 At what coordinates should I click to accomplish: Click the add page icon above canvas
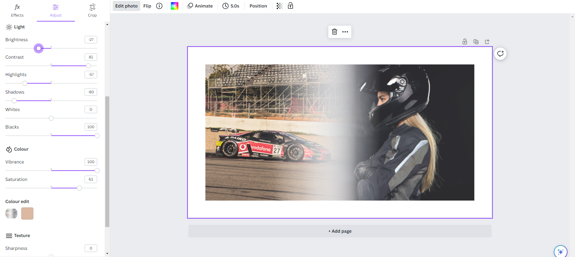tap(487, 41)
